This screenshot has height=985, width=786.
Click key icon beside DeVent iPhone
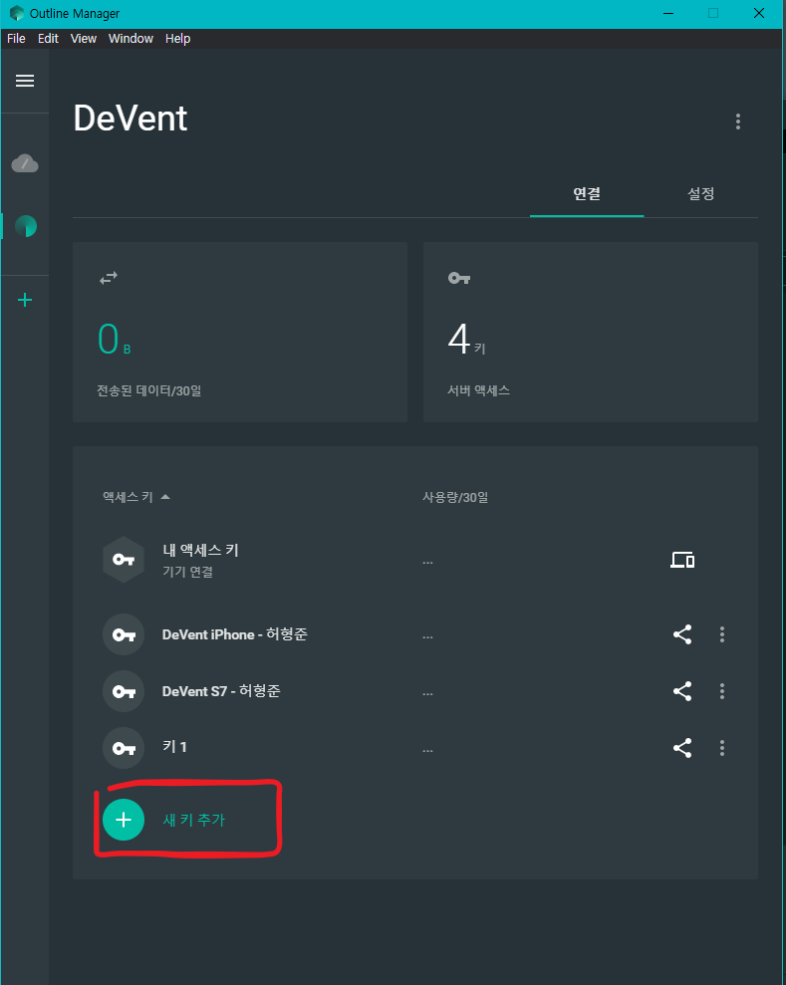point(124,634)
